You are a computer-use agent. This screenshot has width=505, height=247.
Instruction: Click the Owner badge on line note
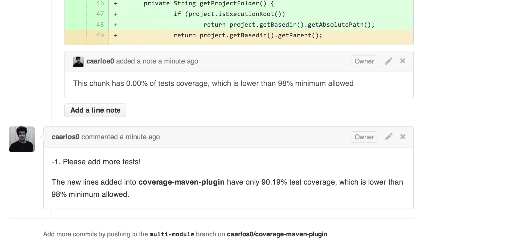coord(364,61)
